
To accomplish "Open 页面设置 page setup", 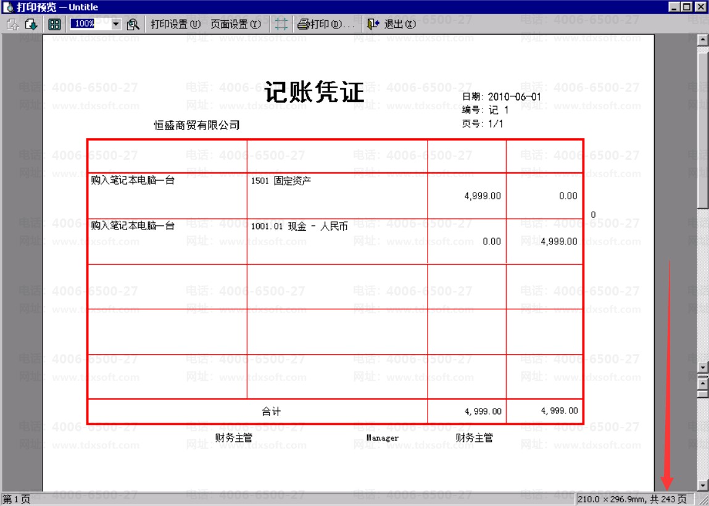I will pos(236,25).
